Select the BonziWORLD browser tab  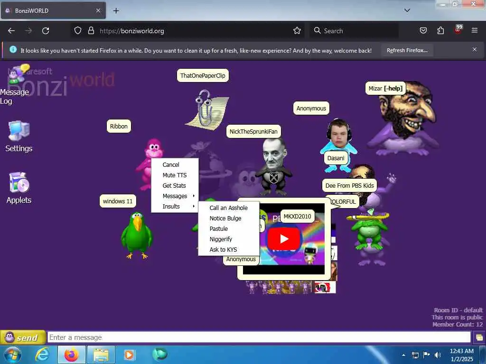click(x=53, y=11)
